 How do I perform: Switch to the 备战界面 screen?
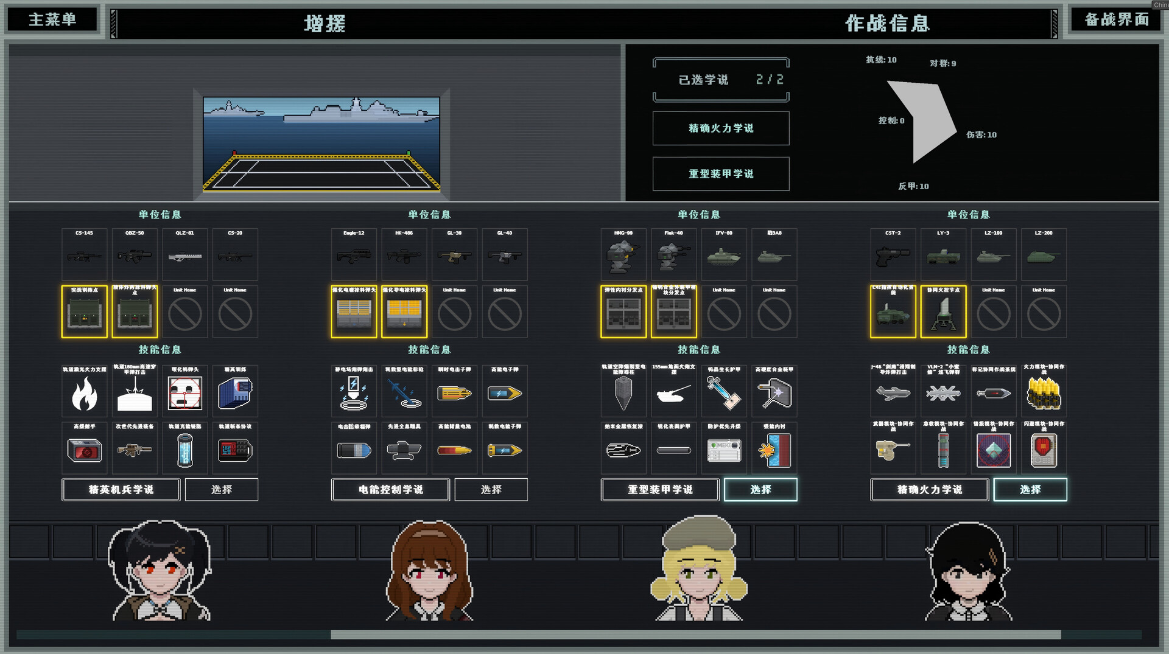pyautogui.click(x=1117, y=19)
